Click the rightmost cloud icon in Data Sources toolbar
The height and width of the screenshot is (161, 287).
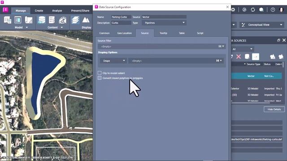281,57
